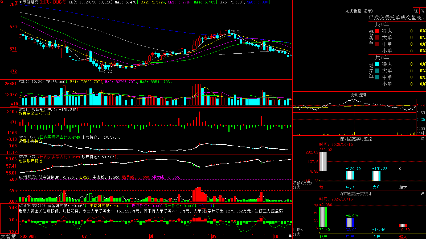Image resolution: width=426 pixels, height=239 pixels.
Task: Toggle the X10 volume scale marker
Action: click(14, 104)
